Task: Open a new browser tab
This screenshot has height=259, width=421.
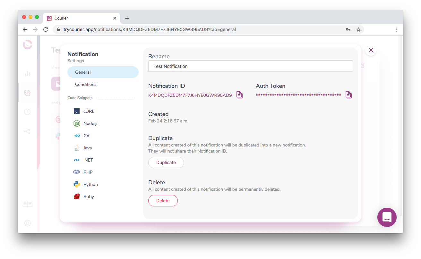Action: (x=127, y=18)
